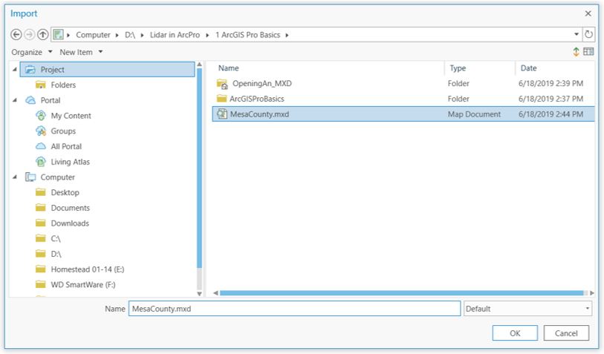Click the Back navigation arrow icon
Screen dimensions: 604x354
16,35
